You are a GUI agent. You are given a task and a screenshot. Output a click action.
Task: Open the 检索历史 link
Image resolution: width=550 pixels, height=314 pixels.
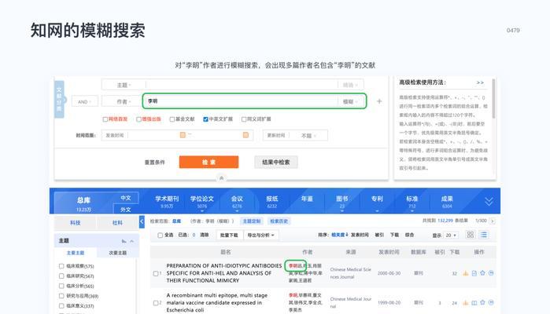click(279, 221)
